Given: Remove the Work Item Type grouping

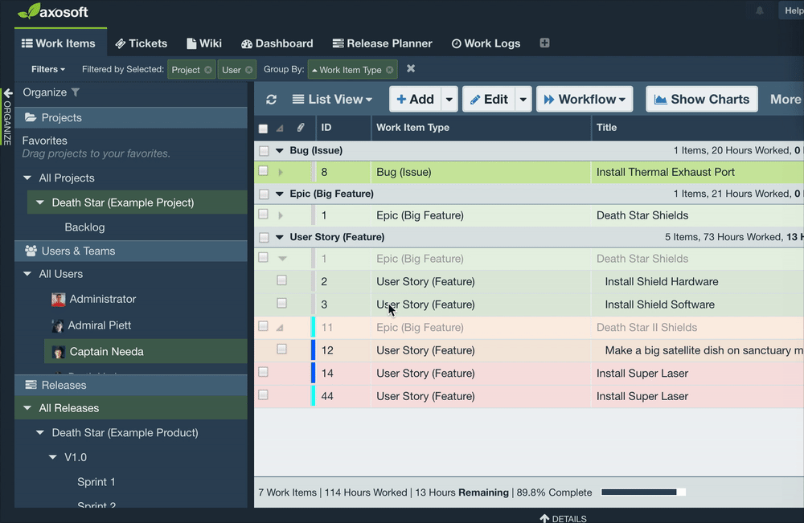Looking at the screenshot, I should (390, 70).
